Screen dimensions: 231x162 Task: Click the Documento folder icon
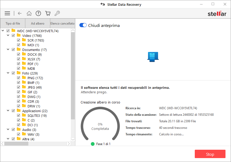[19, 49]
